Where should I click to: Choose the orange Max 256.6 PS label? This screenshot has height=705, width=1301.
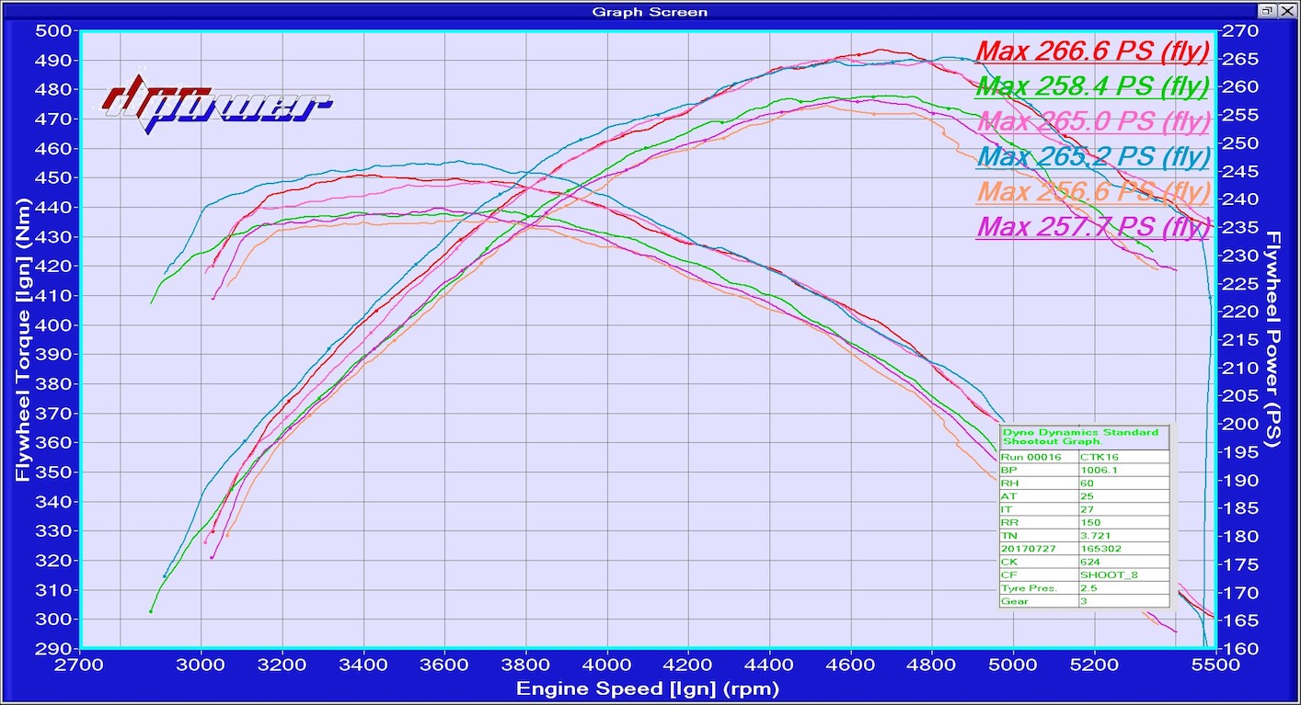(1092, 191)
